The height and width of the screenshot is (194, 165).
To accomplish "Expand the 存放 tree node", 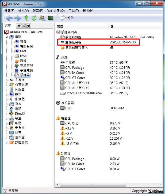I will 7,104.
